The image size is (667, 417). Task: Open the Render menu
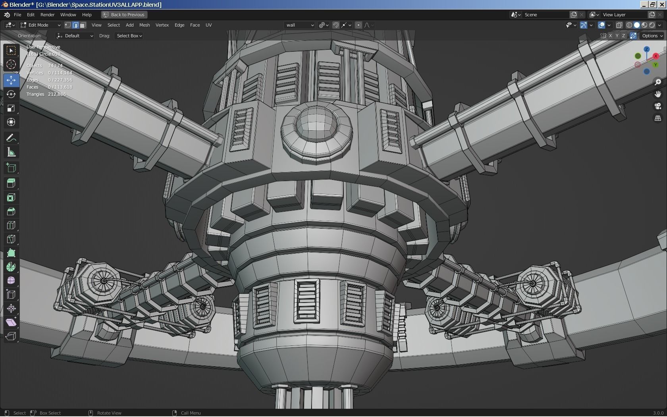(x=47, y=15)
